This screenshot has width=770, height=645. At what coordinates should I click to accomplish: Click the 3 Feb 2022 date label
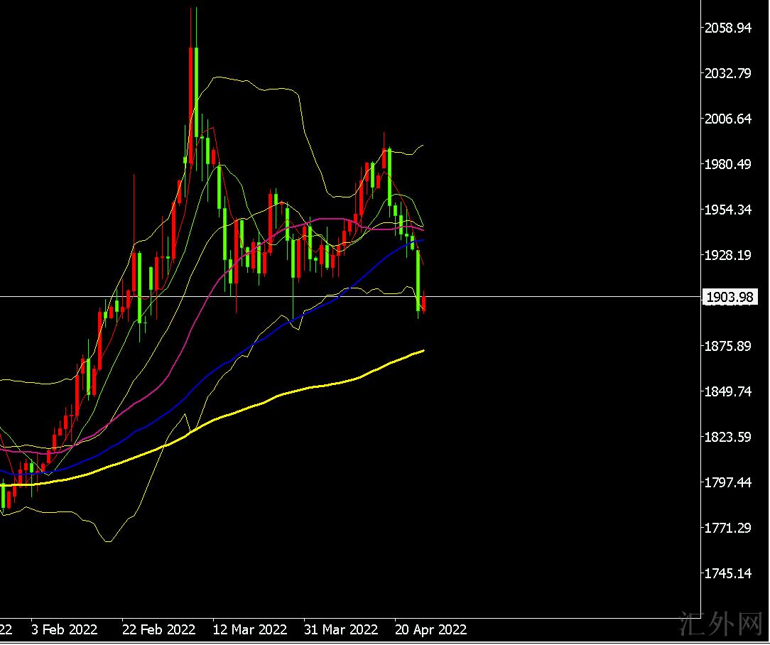[x=64, y=629]
